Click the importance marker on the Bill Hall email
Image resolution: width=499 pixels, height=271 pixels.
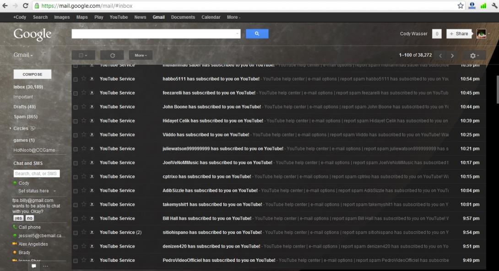tap(92, 218)
